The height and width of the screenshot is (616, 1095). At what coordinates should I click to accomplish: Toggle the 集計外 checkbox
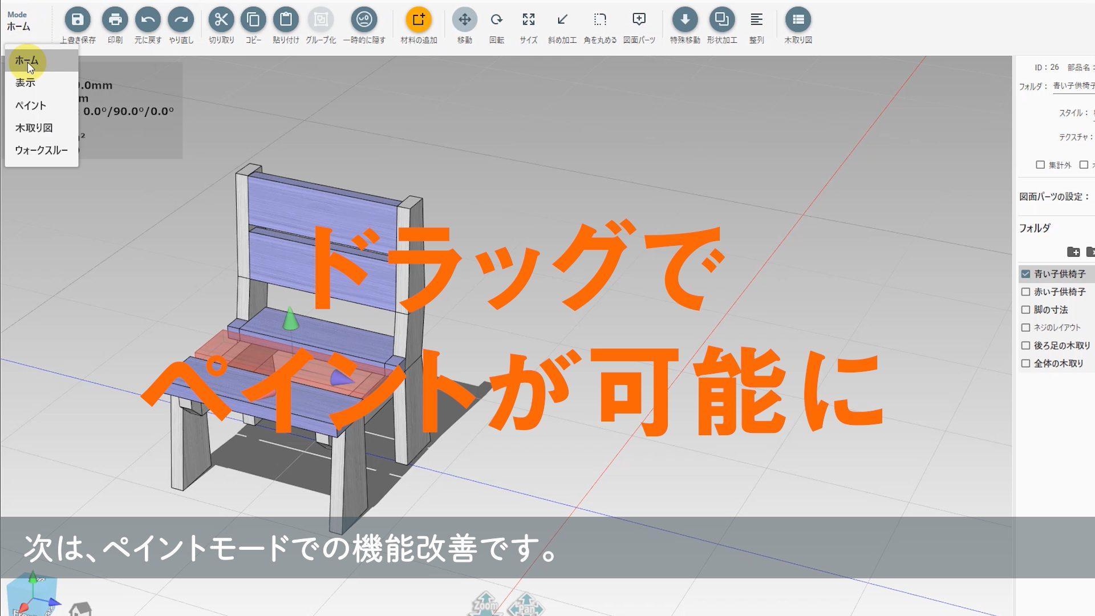click(x=1040, y=165)
